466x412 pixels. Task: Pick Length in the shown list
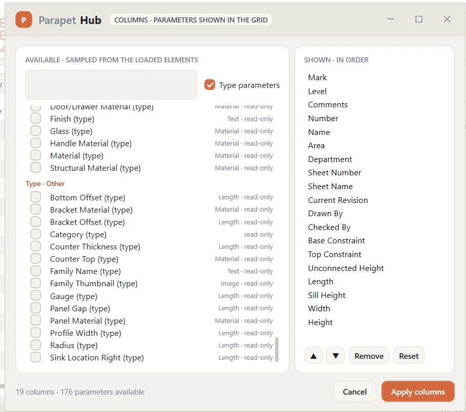[321, 282]
